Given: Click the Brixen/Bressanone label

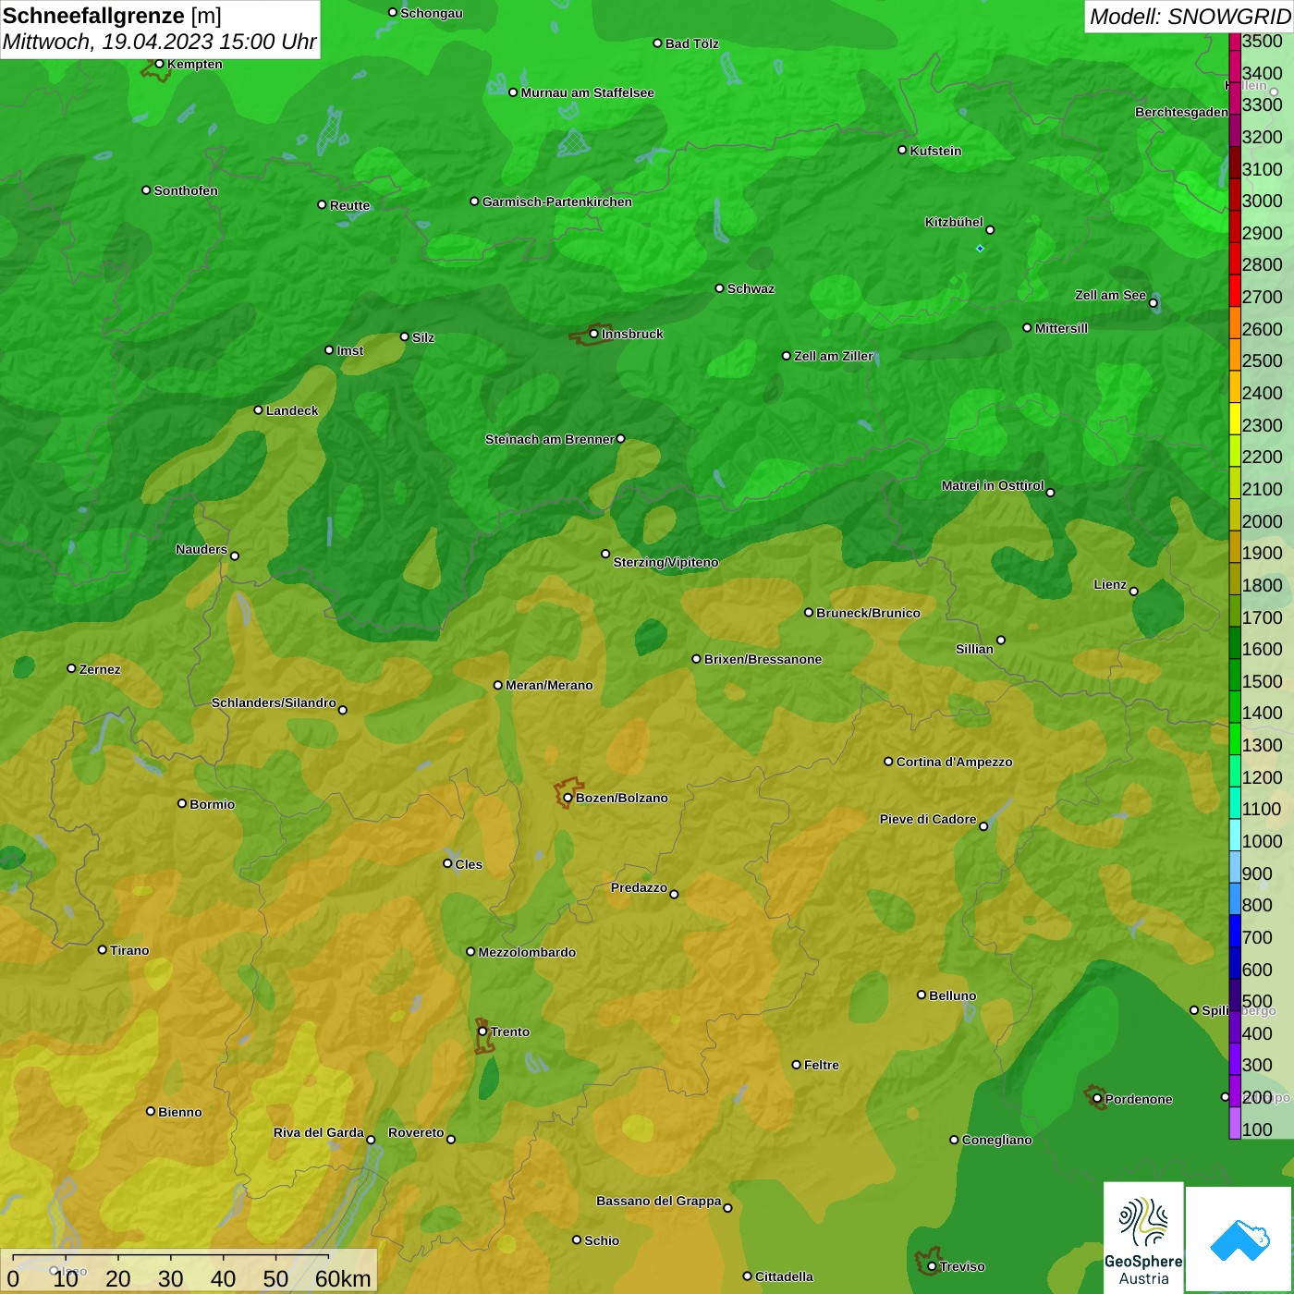Looking at the screenshot, I should pyautogui.click(x=763, y=659).
